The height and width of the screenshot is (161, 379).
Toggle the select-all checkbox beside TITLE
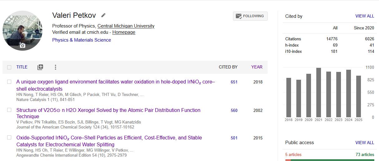coord(9,67)
